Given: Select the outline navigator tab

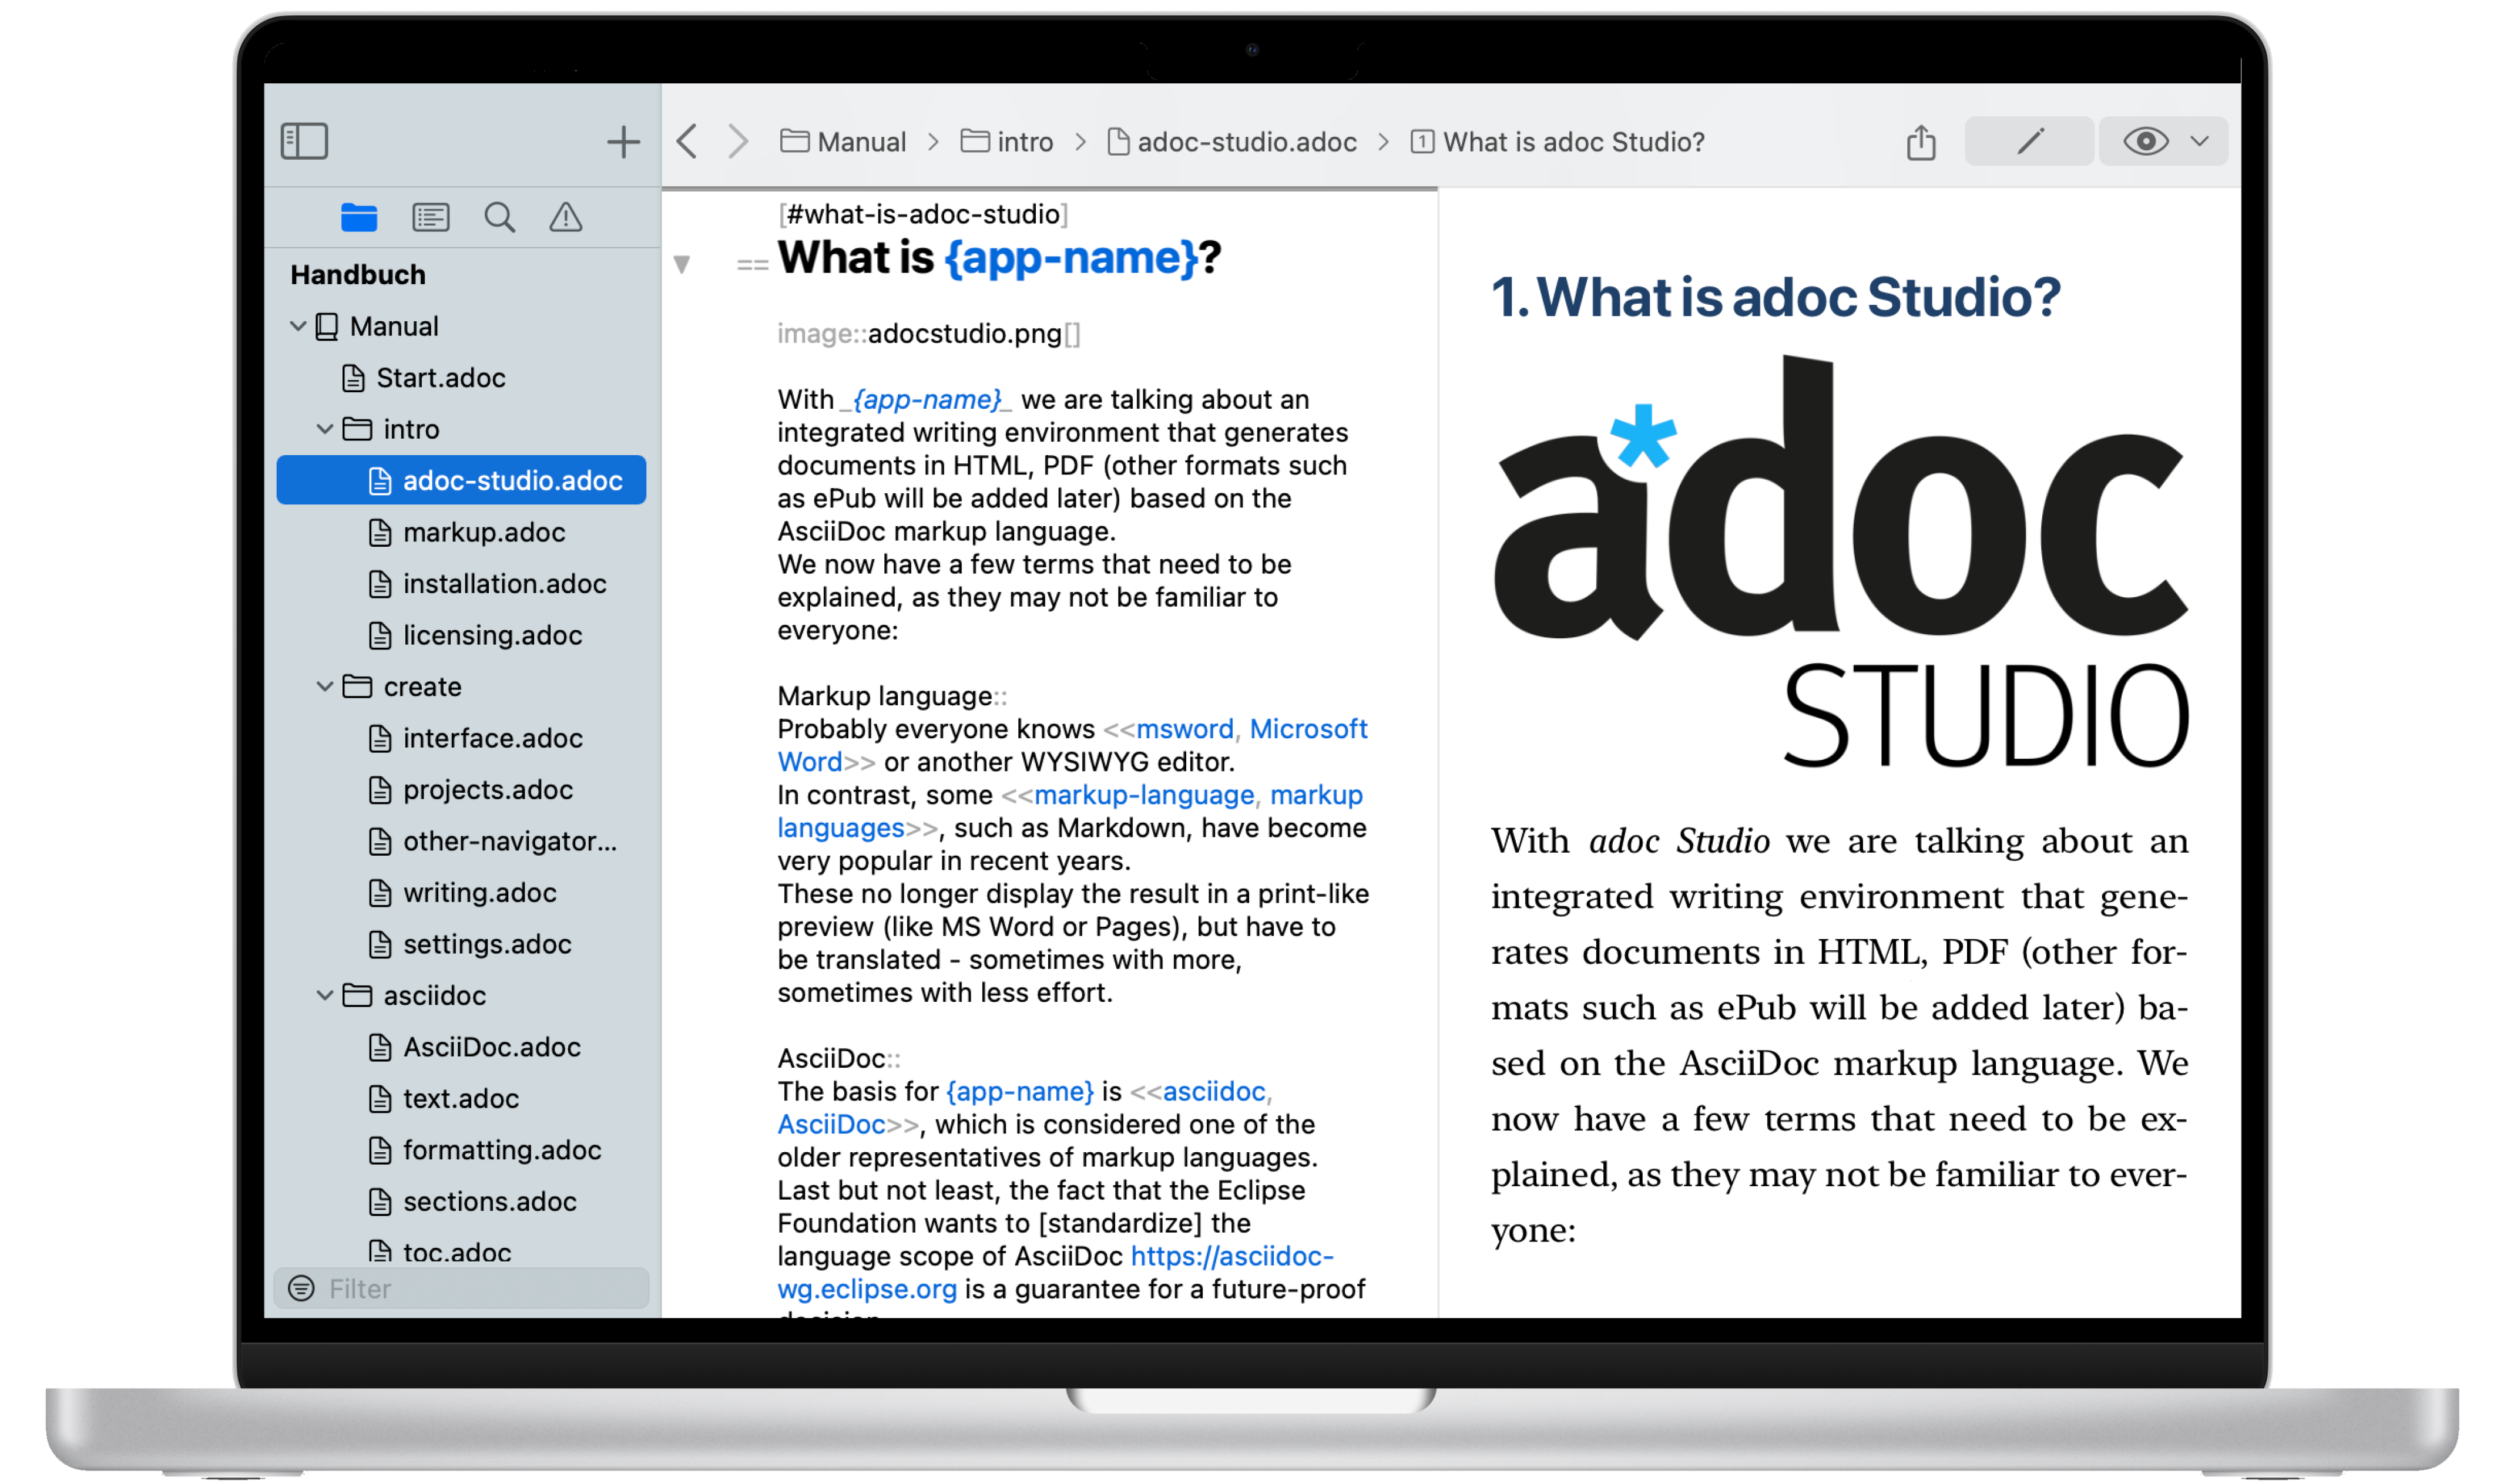Looking at the screenshot, I should (430, 217).
